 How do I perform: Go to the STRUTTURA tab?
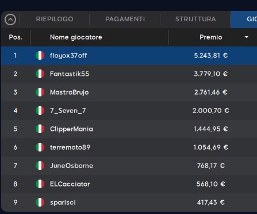click(195, 19)
